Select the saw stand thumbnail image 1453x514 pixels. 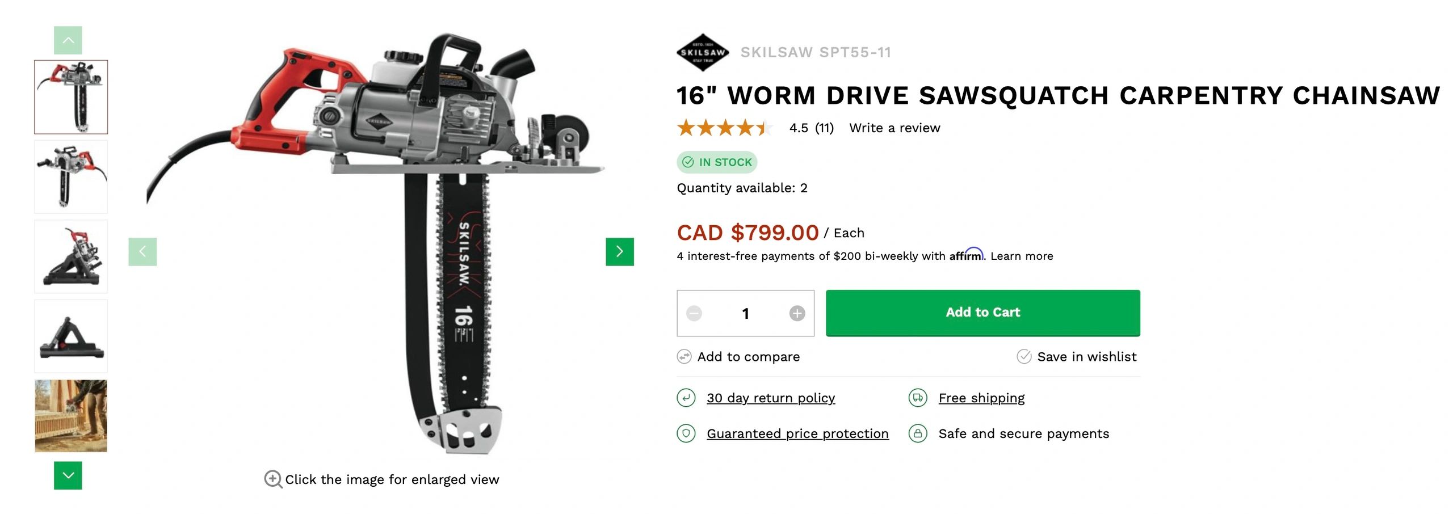pyautogui.click(x=71, y=336)
